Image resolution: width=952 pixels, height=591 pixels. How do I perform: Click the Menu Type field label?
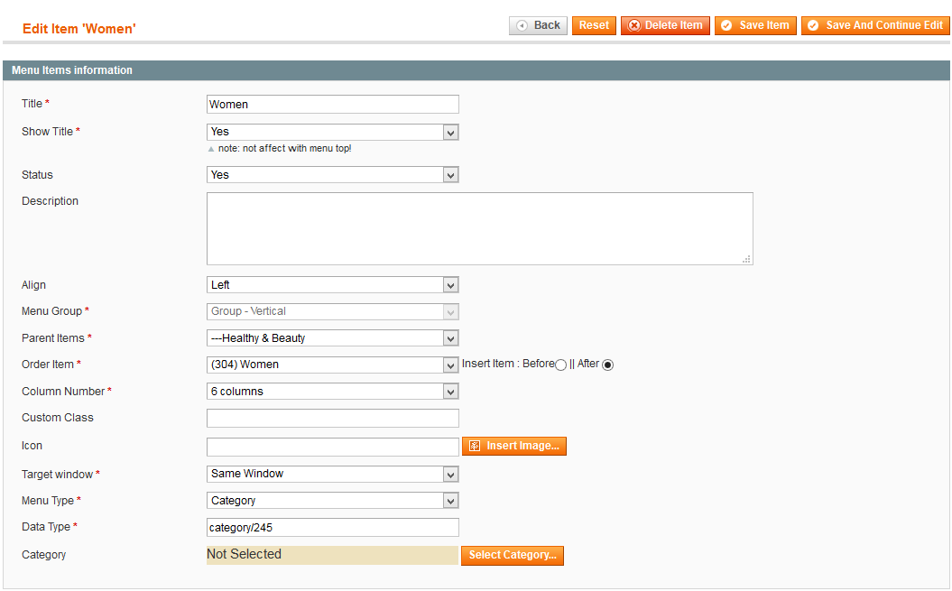pos(48,501)
